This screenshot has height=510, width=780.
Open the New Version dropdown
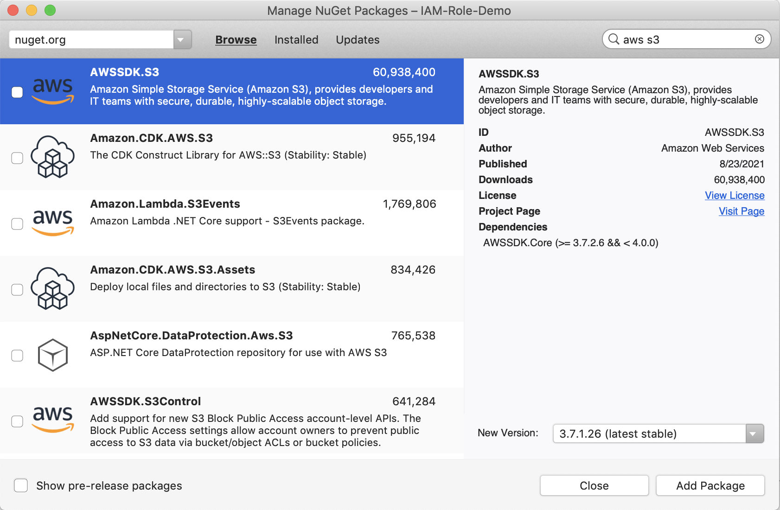[x=754, y=433]
